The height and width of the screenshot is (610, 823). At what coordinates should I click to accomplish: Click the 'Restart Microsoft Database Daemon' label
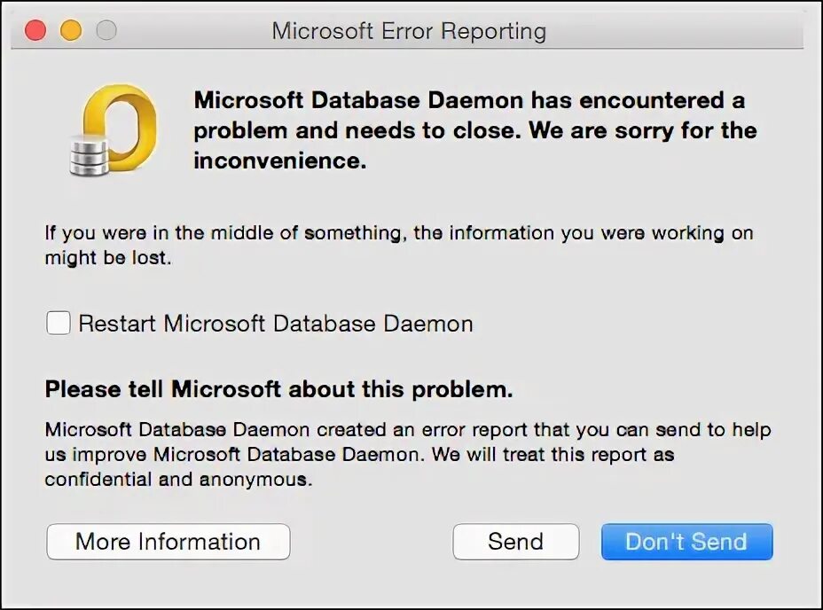tap(275, 324)
